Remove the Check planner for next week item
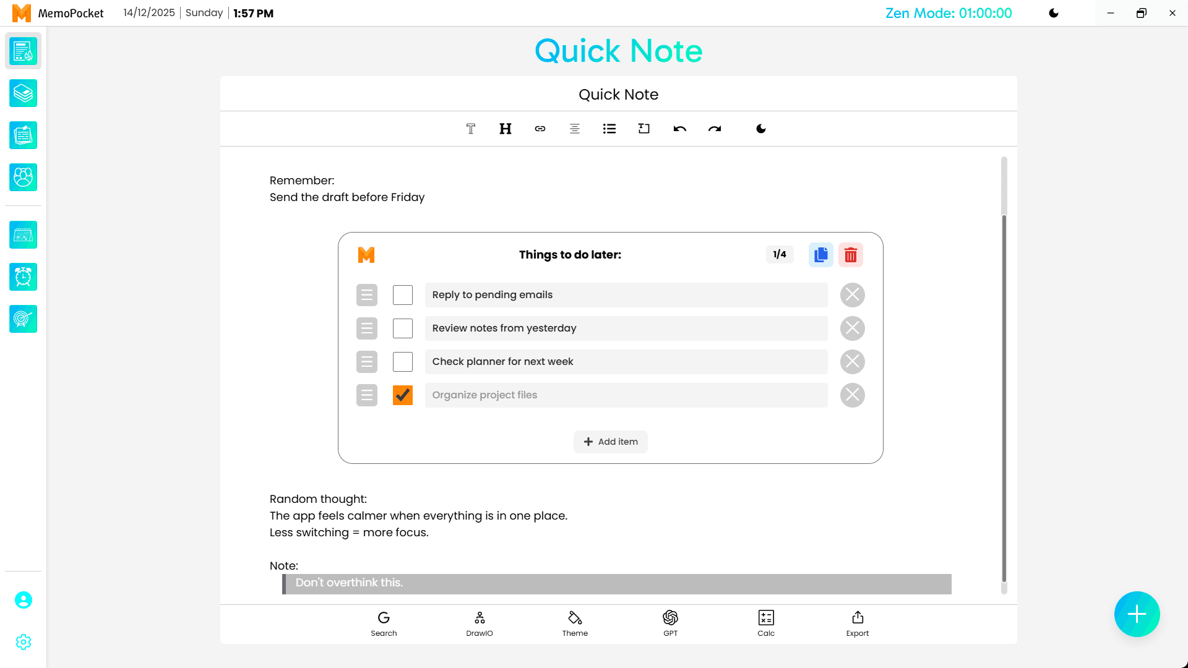This screenshot has width=1188, height=668. click(x=853, y=362)
